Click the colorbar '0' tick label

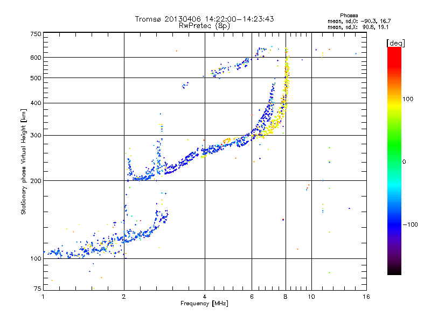coord(404,162)
